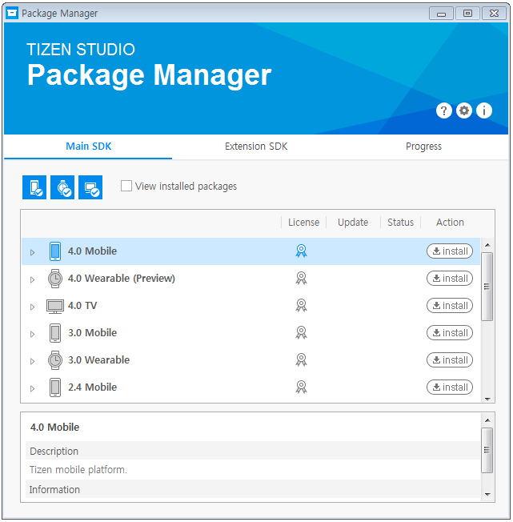513x522 pixels.
Task: View license ribbon for 3.0 Mobile
Action: click(302, 332)
